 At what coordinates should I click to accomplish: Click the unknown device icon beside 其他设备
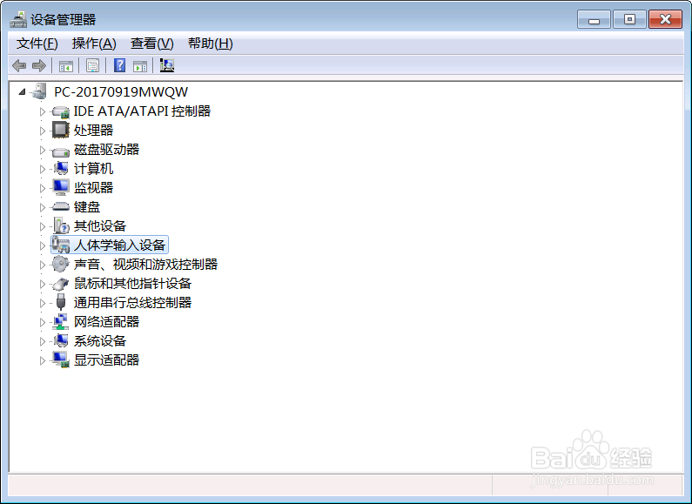61,225
